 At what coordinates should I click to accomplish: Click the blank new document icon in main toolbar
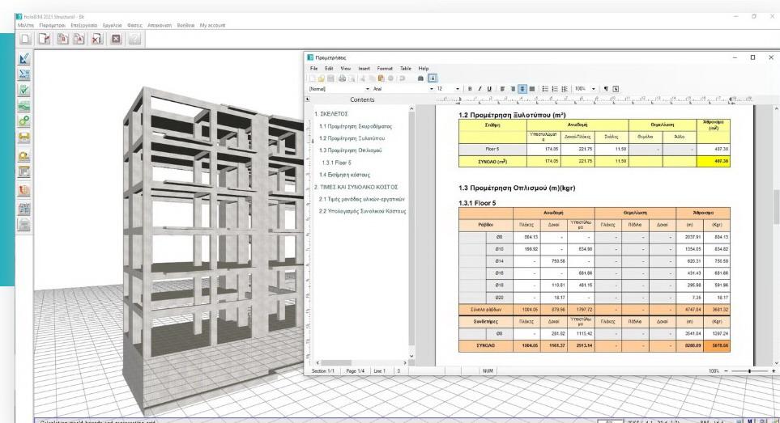[26, 39]
